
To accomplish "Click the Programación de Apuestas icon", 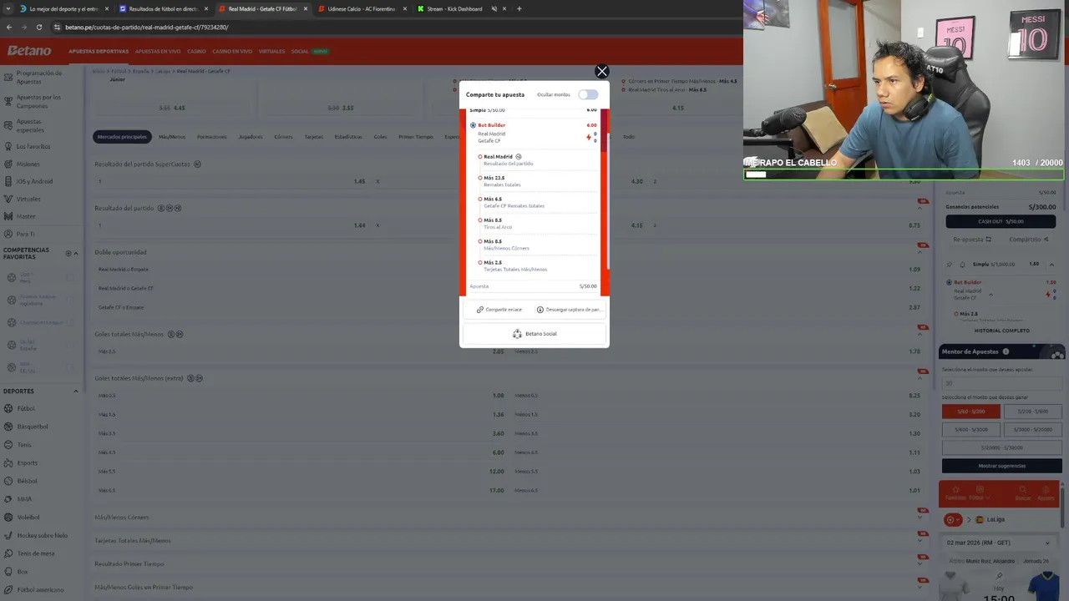I will pos(8,77).
